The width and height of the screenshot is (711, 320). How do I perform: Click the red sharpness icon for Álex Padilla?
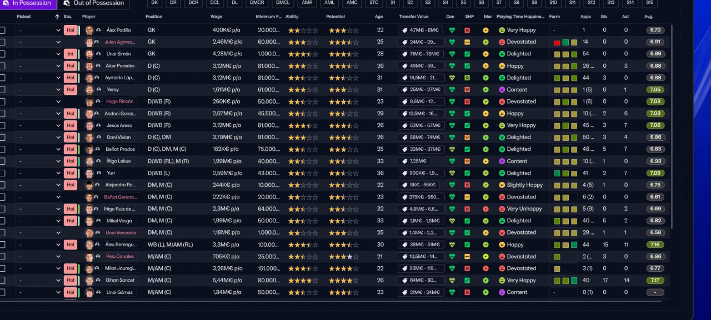467,31
